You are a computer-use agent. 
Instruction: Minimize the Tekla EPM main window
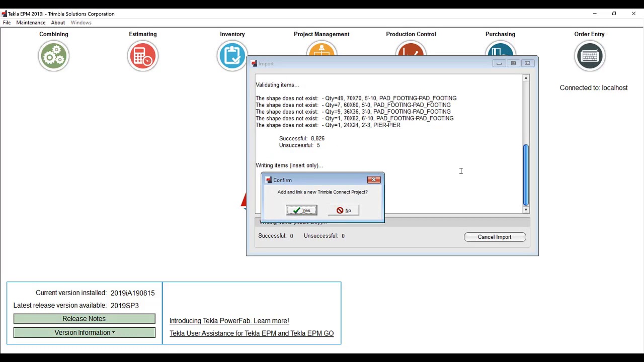pyautogui.click(x=595, y=14)
